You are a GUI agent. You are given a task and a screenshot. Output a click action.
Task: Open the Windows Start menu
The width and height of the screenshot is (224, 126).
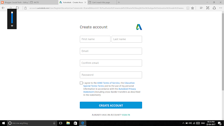[3, 123]
